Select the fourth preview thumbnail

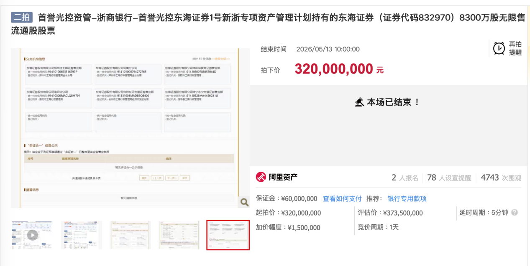(179, 235)
